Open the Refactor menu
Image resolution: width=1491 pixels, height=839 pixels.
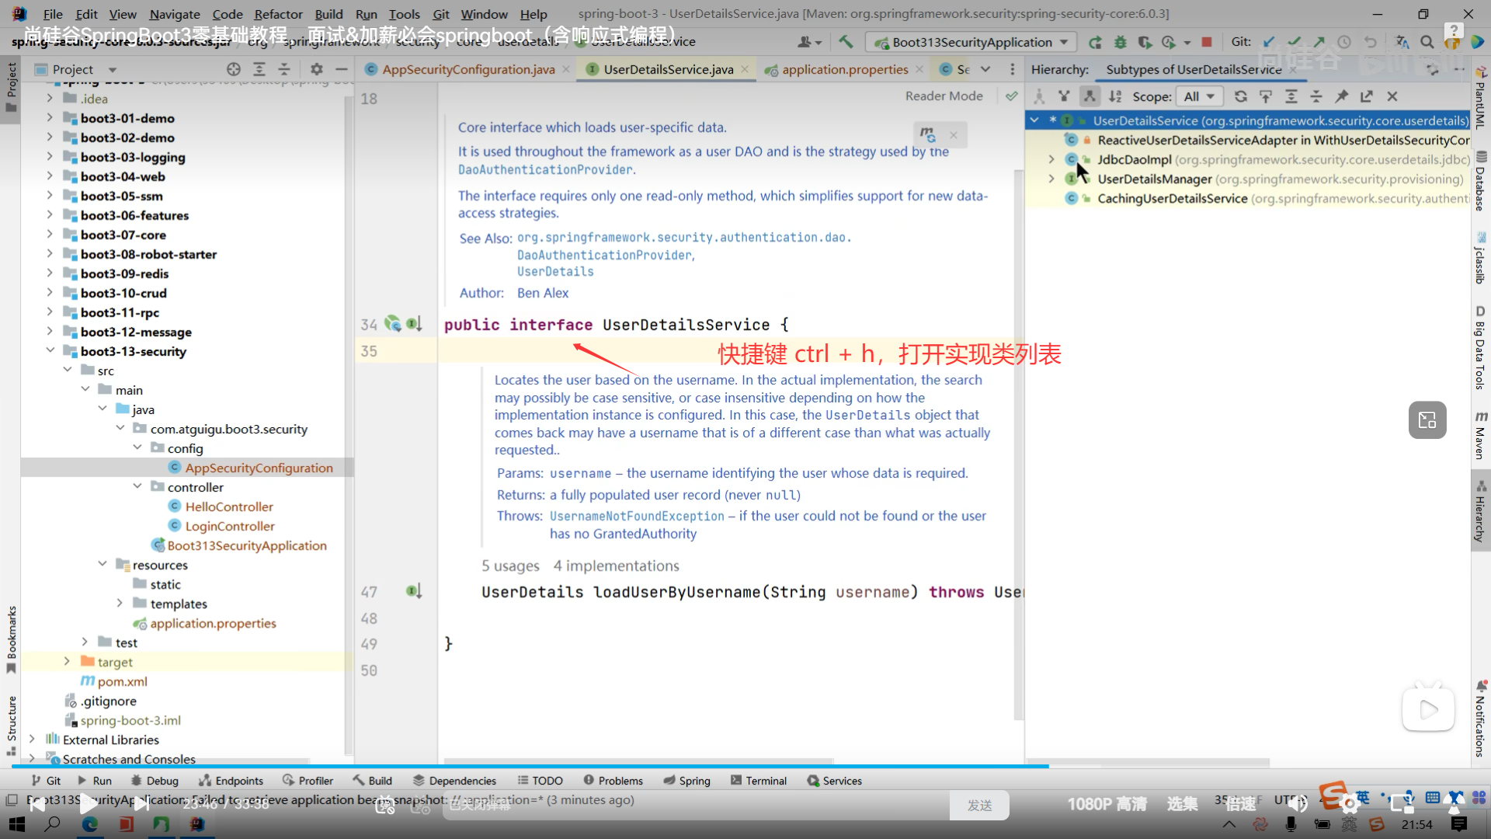click(x=278, y=14)
